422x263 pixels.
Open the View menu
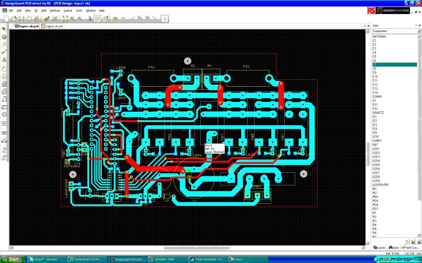point(28,10)
